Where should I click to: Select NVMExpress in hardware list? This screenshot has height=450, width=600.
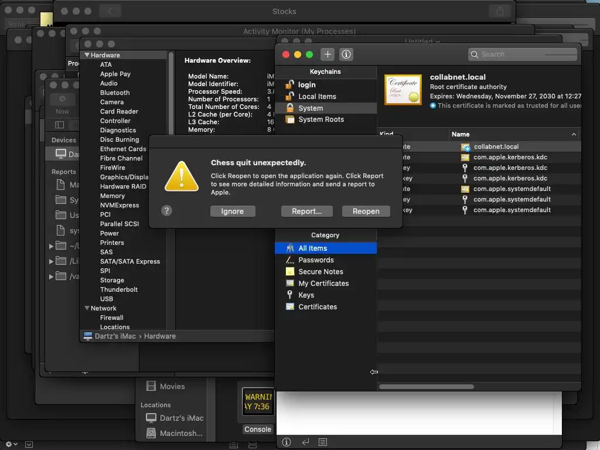click(120, 205)
